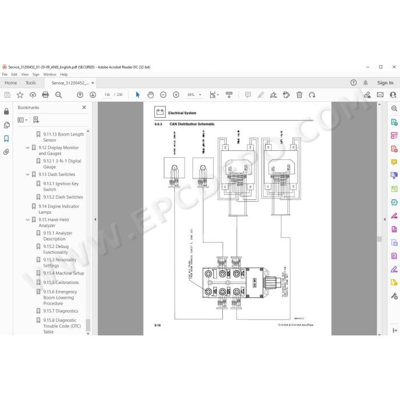Open the Find text magnifier
The height and width of the screenshot is (400, 400).
(x=59, y=95)
